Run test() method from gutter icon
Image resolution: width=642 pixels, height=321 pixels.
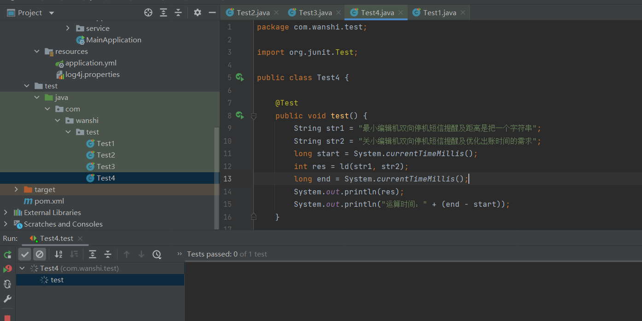[239, 116]
